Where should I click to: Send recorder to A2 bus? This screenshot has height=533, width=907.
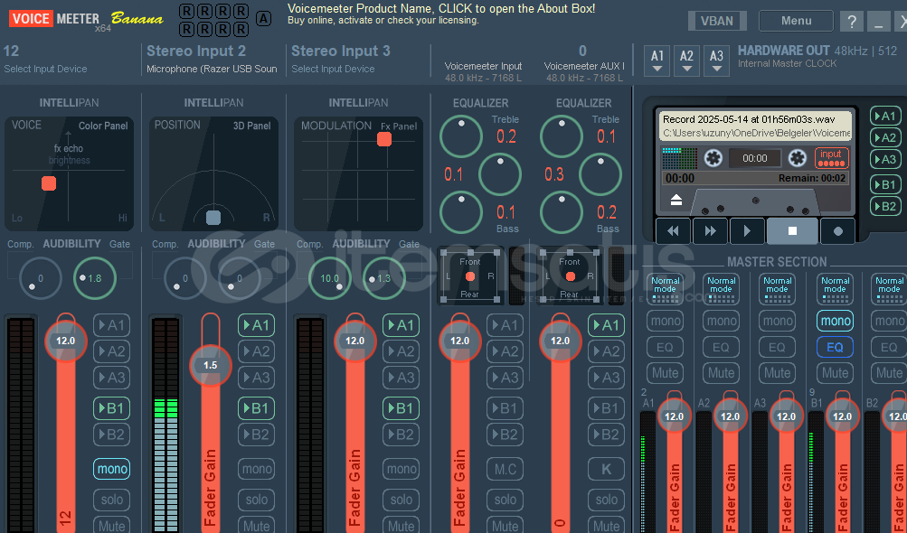pos(884,137)
